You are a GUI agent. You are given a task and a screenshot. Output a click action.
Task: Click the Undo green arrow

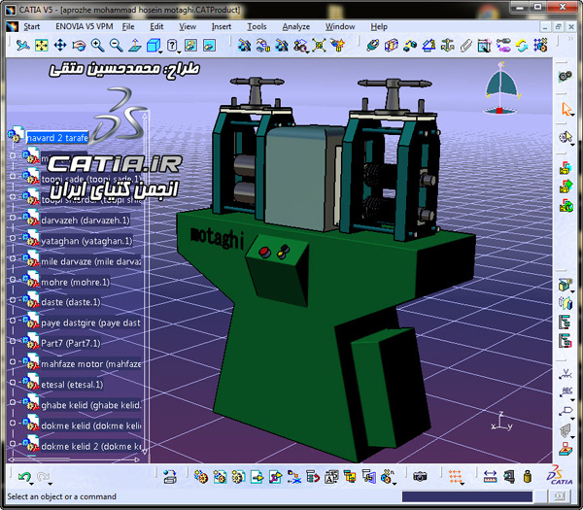click(x=24, y=476)
